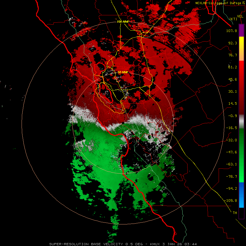Pick the blue segment of the velocity scale
Viewport: 246px width, 246px height.
pos(241,195)
